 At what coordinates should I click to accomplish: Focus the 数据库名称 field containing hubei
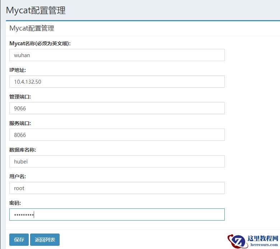(x=117, y=161)
